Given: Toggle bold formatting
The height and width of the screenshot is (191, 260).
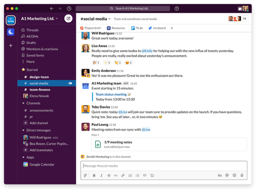Looking at the screenshot, I should (x=94, y=176).
